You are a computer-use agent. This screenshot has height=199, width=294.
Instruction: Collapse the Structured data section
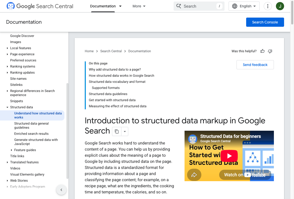click(7, 107)
